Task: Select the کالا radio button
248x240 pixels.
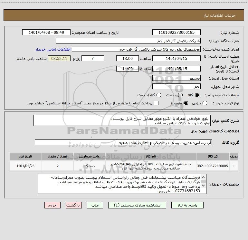Action: click(197, 95)
